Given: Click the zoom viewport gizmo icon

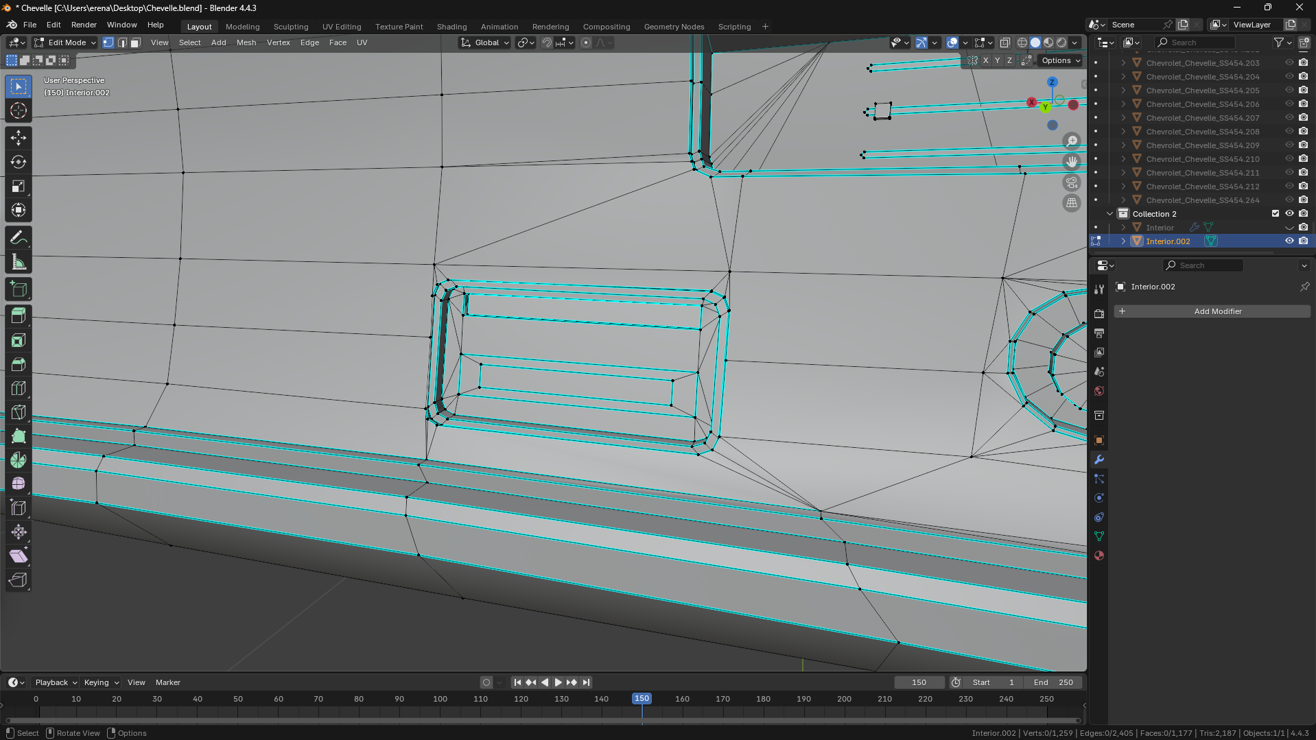Looking at the screenshot, I should (x=1072, y=141).
